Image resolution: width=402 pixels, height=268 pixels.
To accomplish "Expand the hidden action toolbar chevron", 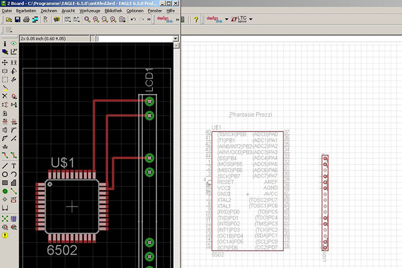I will (x=149, y=20).
